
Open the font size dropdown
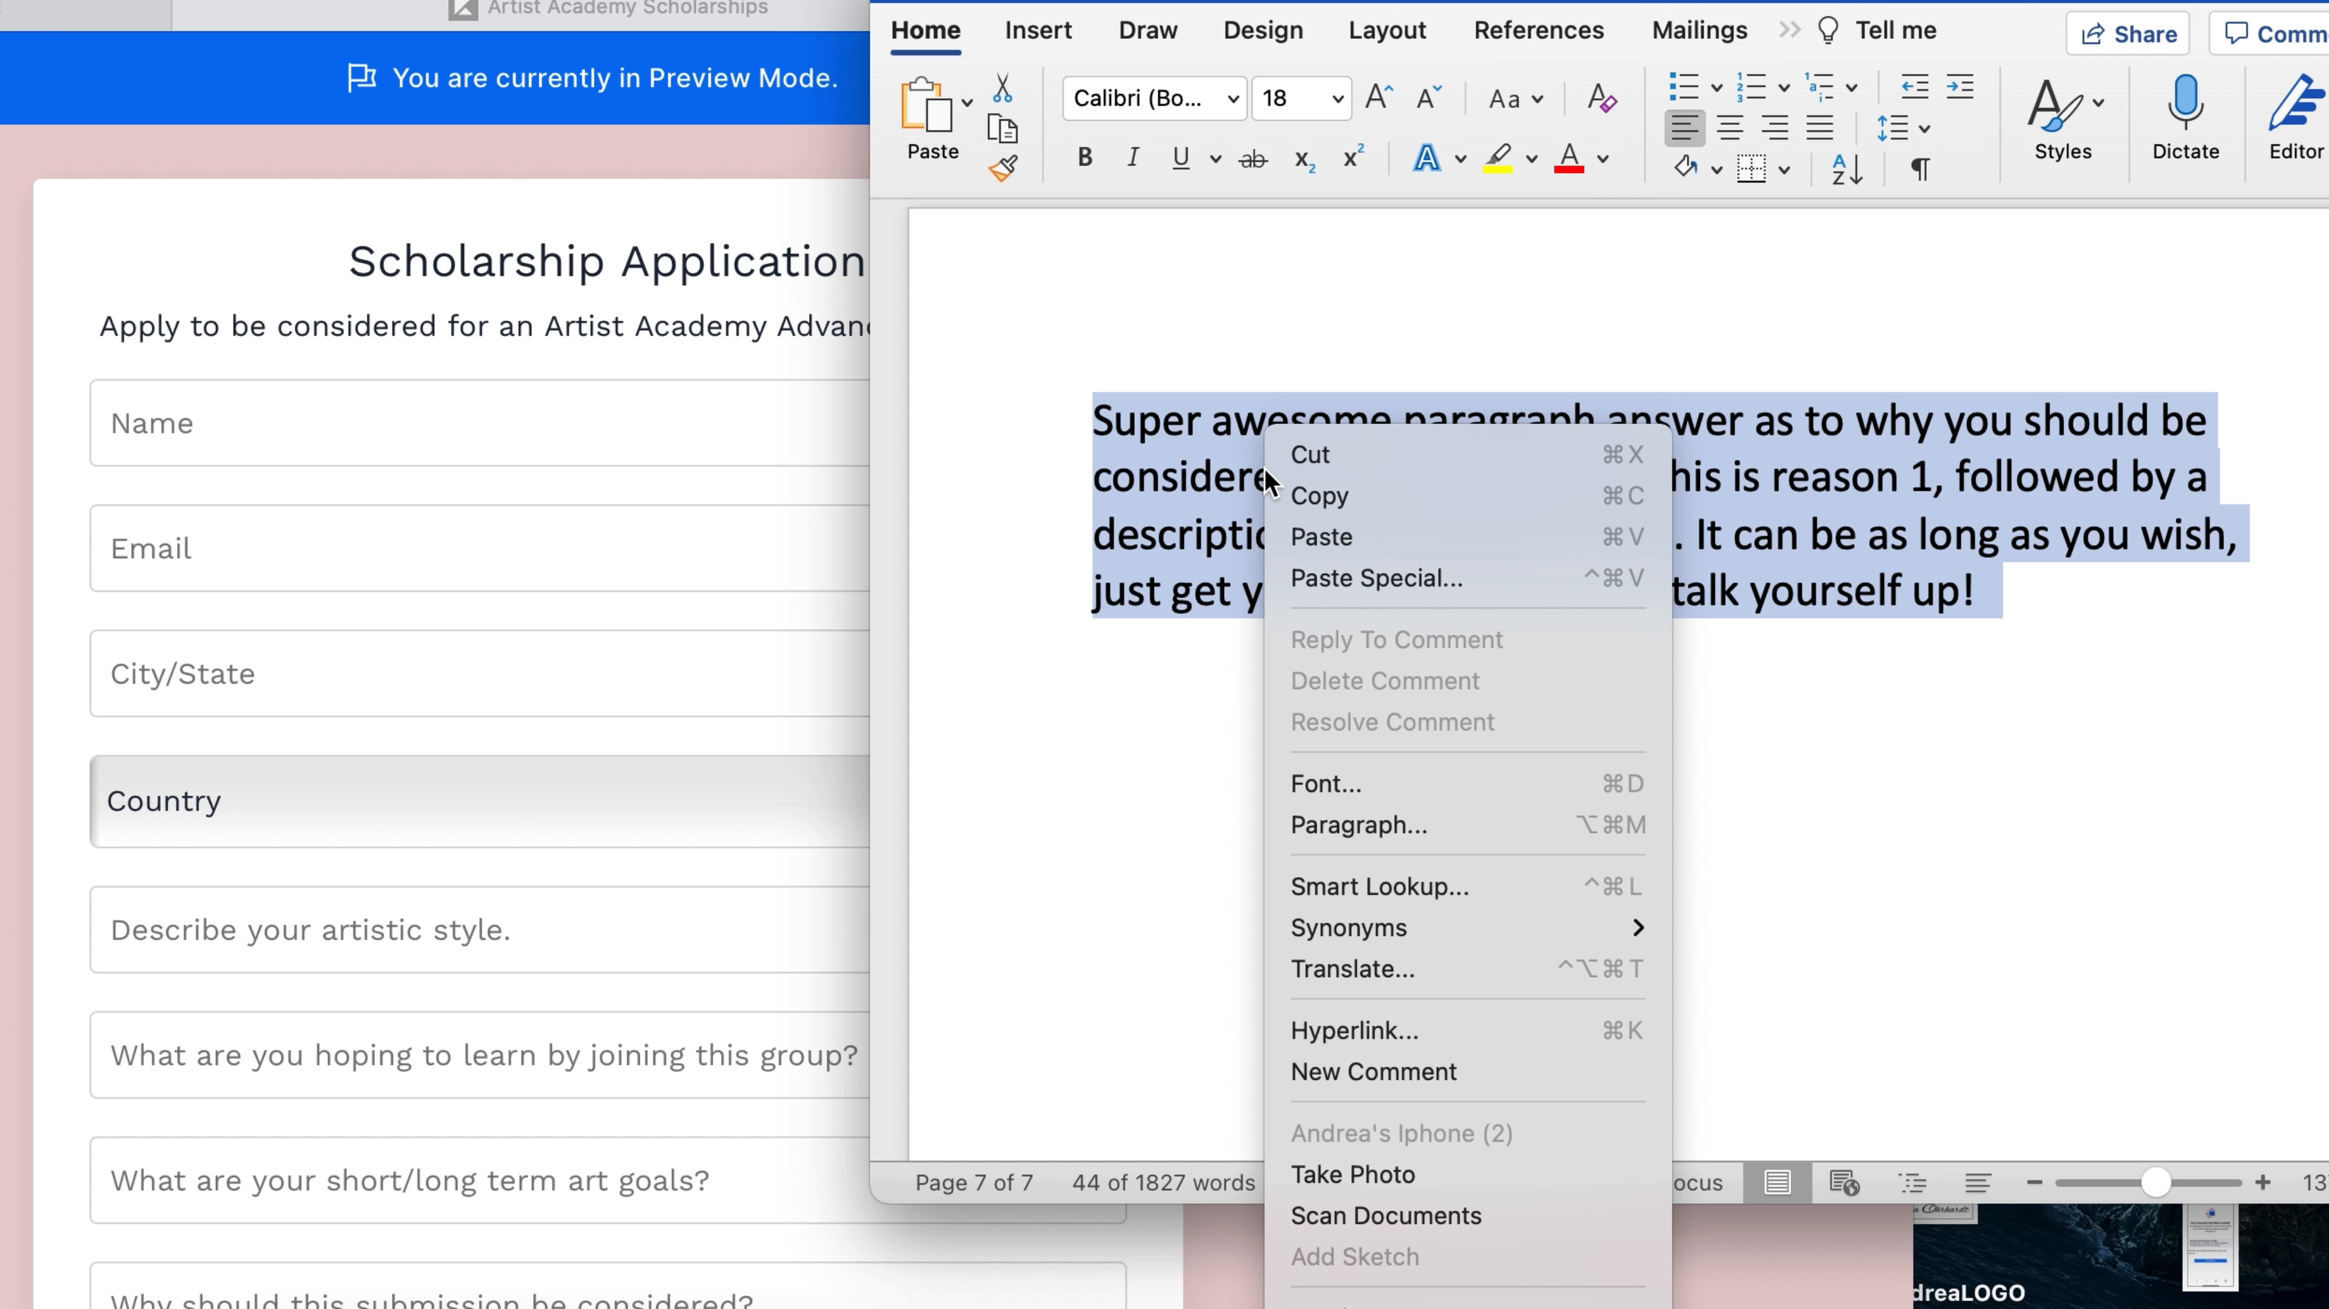tap(1337, 98)
